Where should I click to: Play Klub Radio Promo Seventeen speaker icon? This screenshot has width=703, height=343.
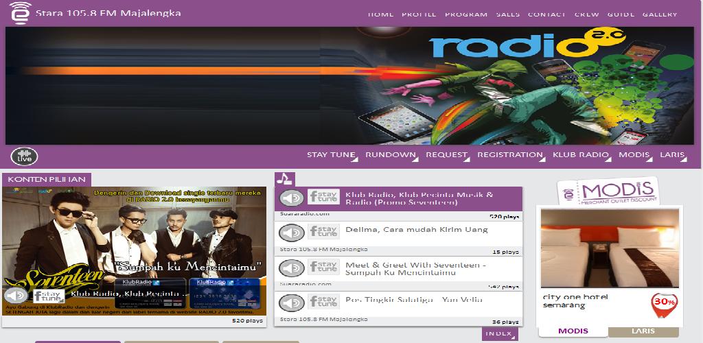(291, 198)
